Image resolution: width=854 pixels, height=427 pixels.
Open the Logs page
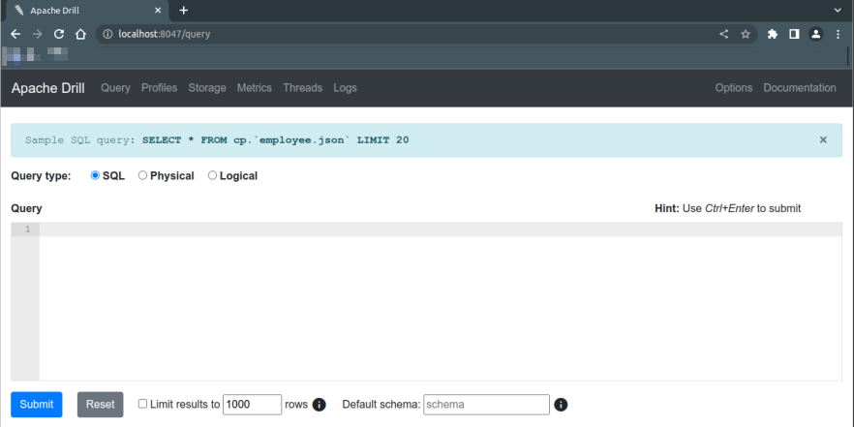point(346,88)
